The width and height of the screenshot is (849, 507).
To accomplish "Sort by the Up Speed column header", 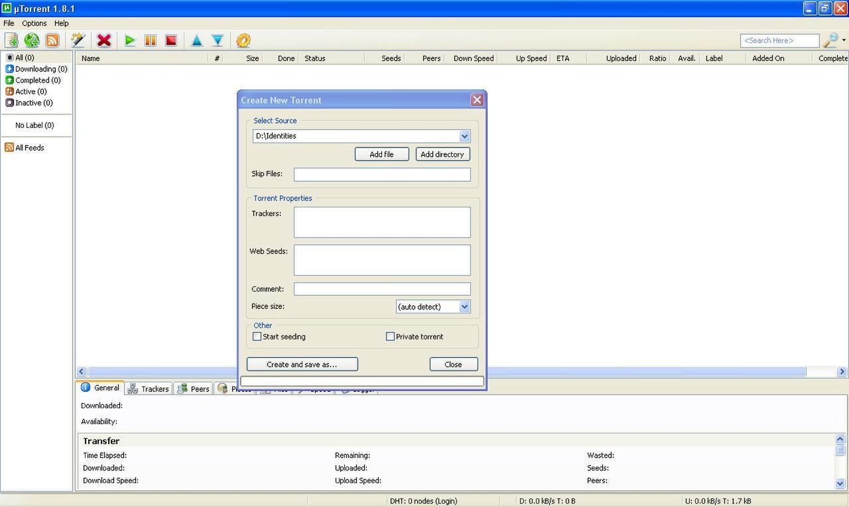I will pos(524,58).
